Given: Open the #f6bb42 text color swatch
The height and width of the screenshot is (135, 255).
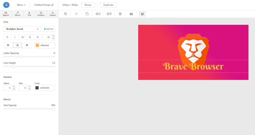Looking at the screenshot, I should pyautogui.click(x=37, y=45).
